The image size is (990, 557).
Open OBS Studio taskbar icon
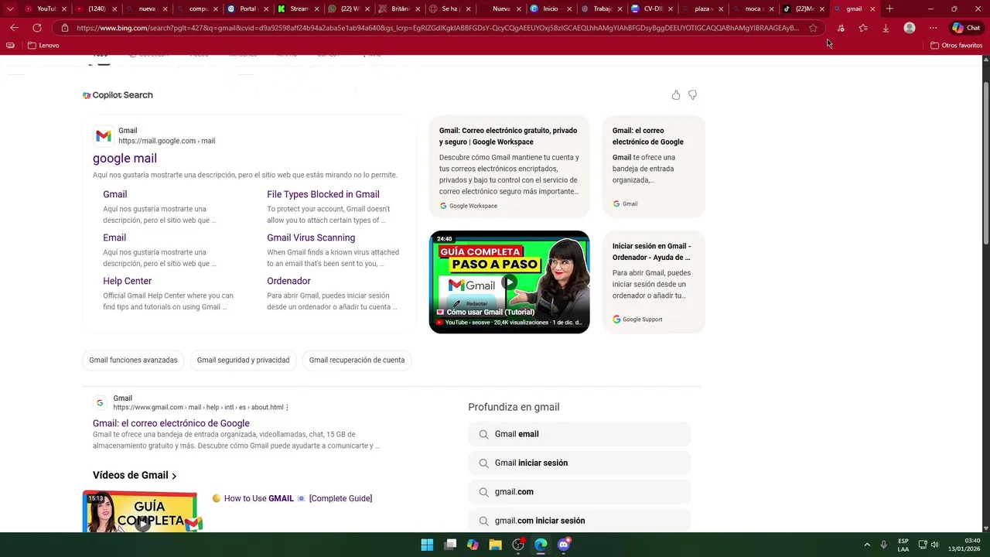pos(518,545)
